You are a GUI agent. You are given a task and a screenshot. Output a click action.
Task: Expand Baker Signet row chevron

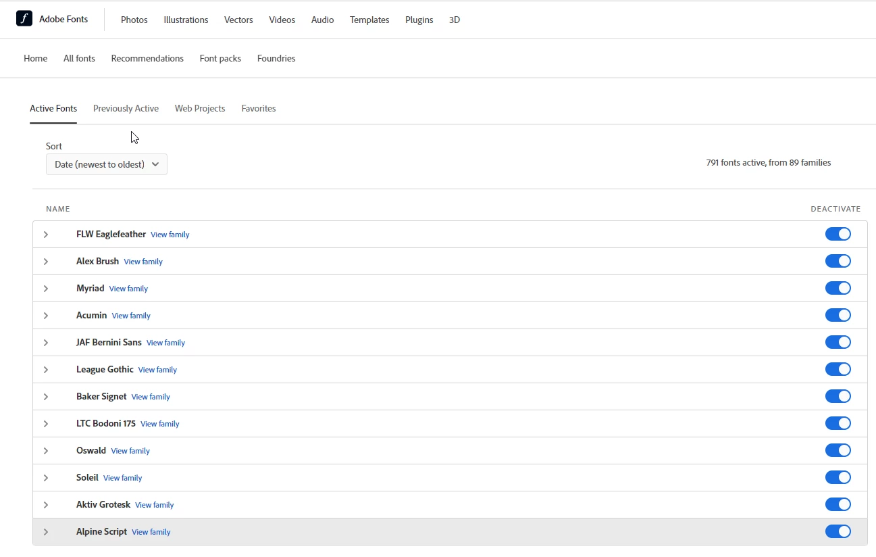pos(46,397)
